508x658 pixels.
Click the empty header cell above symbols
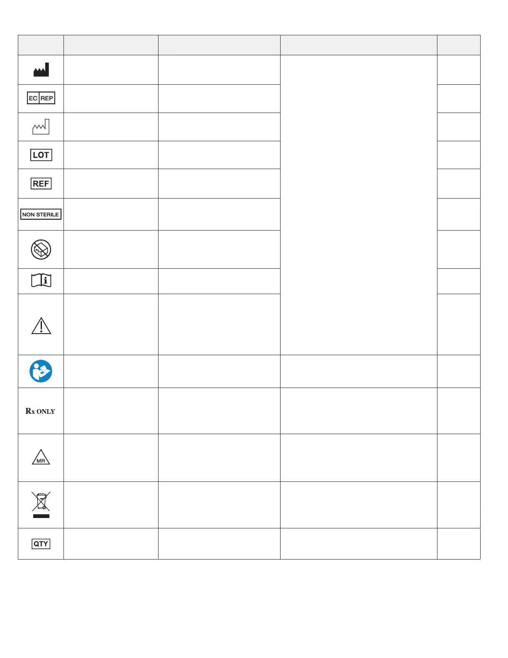pyautogui.click(x=41, y=45)
